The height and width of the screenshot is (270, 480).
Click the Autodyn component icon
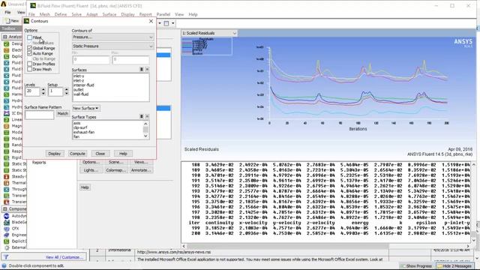coord(6,216)
